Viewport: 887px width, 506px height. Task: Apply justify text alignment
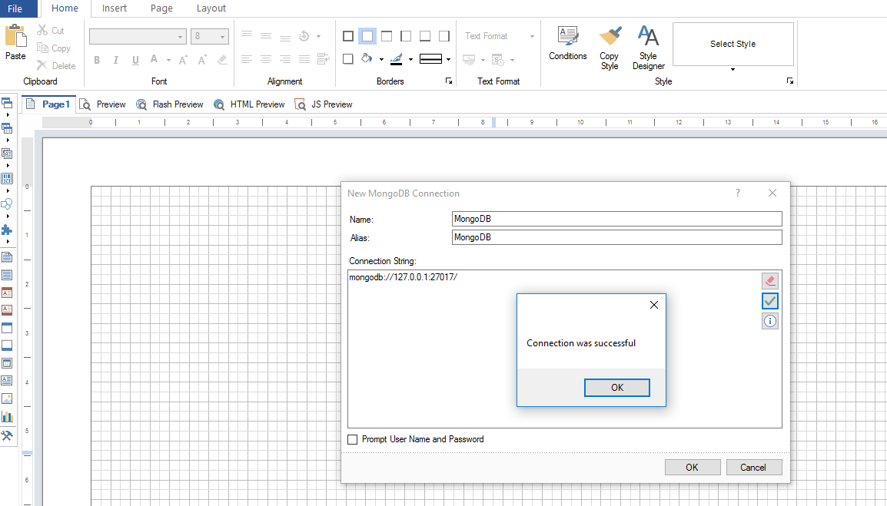[304, 59]
